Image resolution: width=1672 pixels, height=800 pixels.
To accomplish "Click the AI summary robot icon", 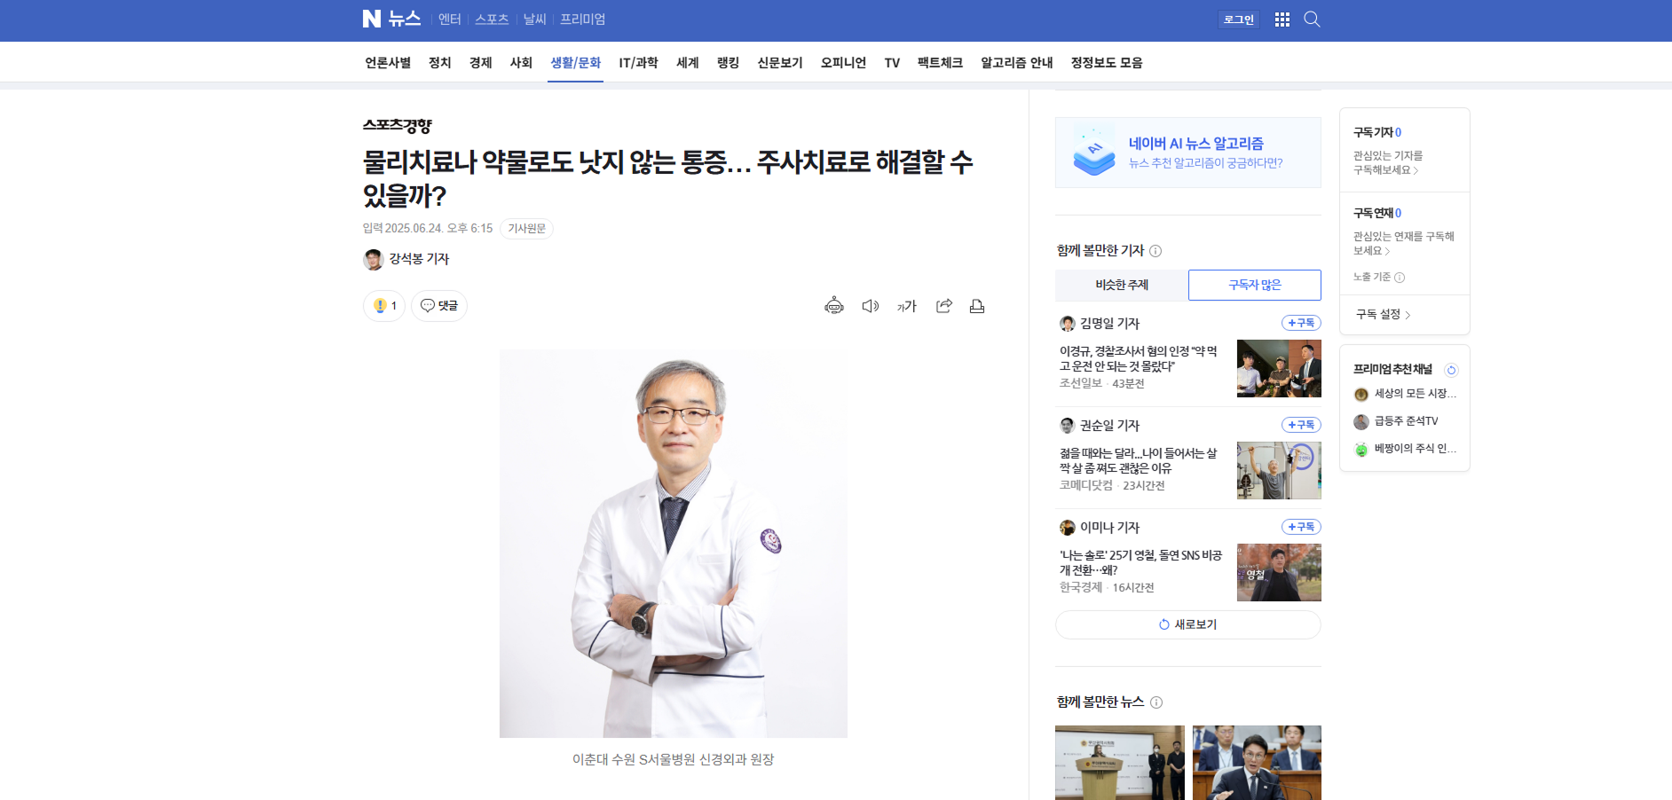I will coord(833,306).
